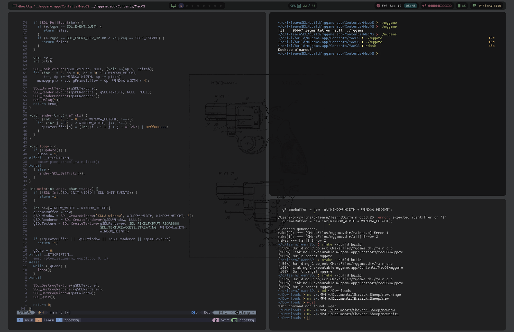Click the ~/Documents/Shaved\ Sheep/rawcringe path

(364, 295)
